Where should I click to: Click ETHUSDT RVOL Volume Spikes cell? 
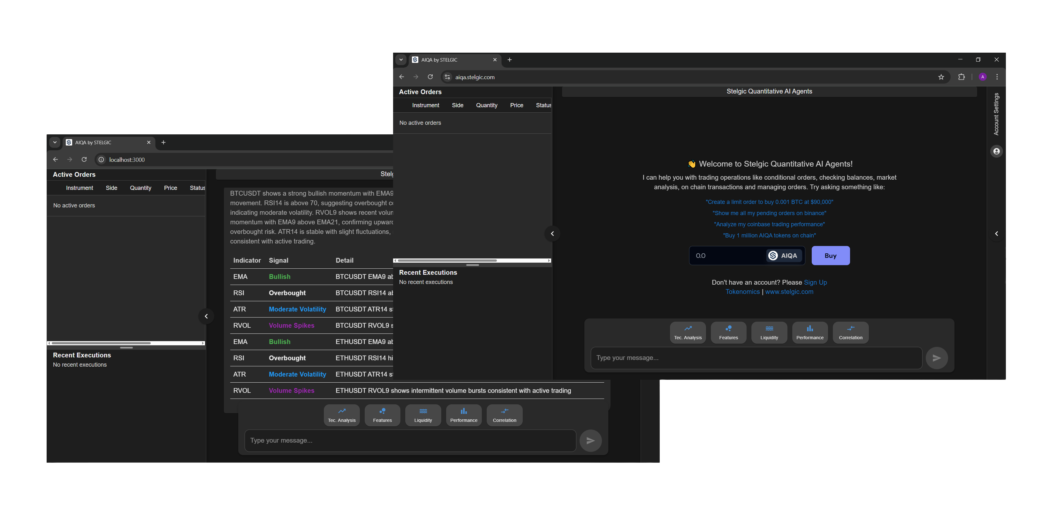click(292, 391)
